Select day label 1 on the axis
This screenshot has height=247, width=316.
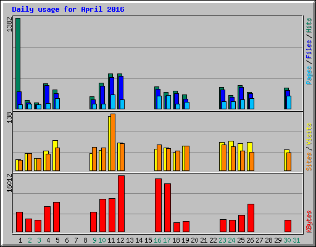20,240
